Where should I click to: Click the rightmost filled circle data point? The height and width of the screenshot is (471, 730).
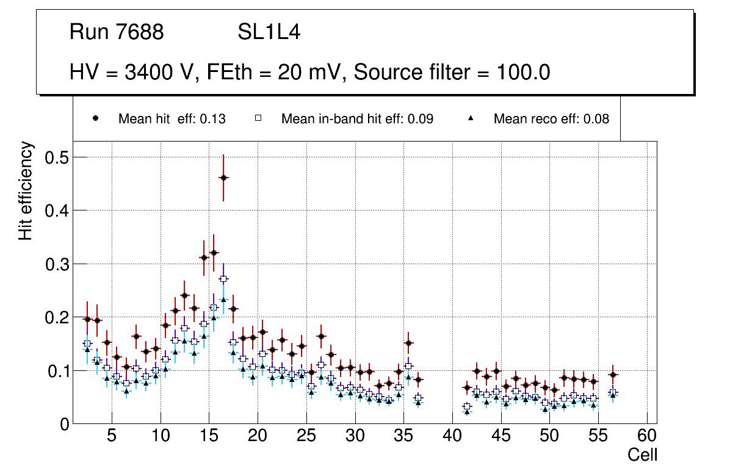coord(613,375)
